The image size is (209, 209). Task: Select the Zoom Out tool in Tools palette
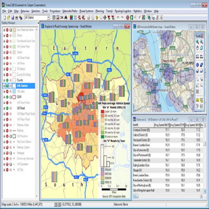click(202, 42)
